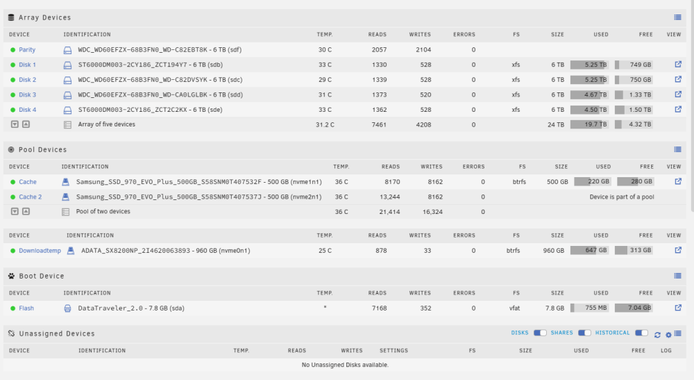The width and height of the screenshot is (694, 380).
Task: Click the Disk 4 free bar 1.50 TB
Action: click(x=634, y=110)
